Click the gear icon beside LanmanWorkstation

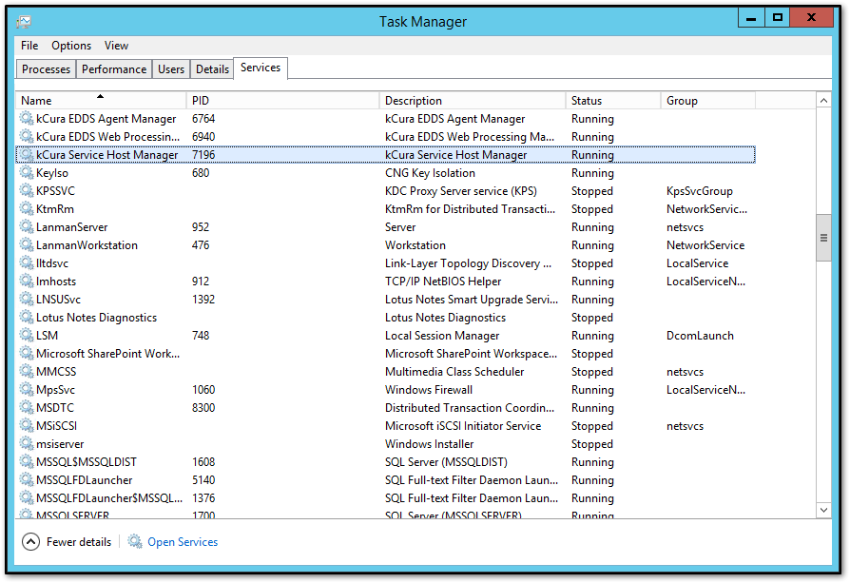pos(26,244)
